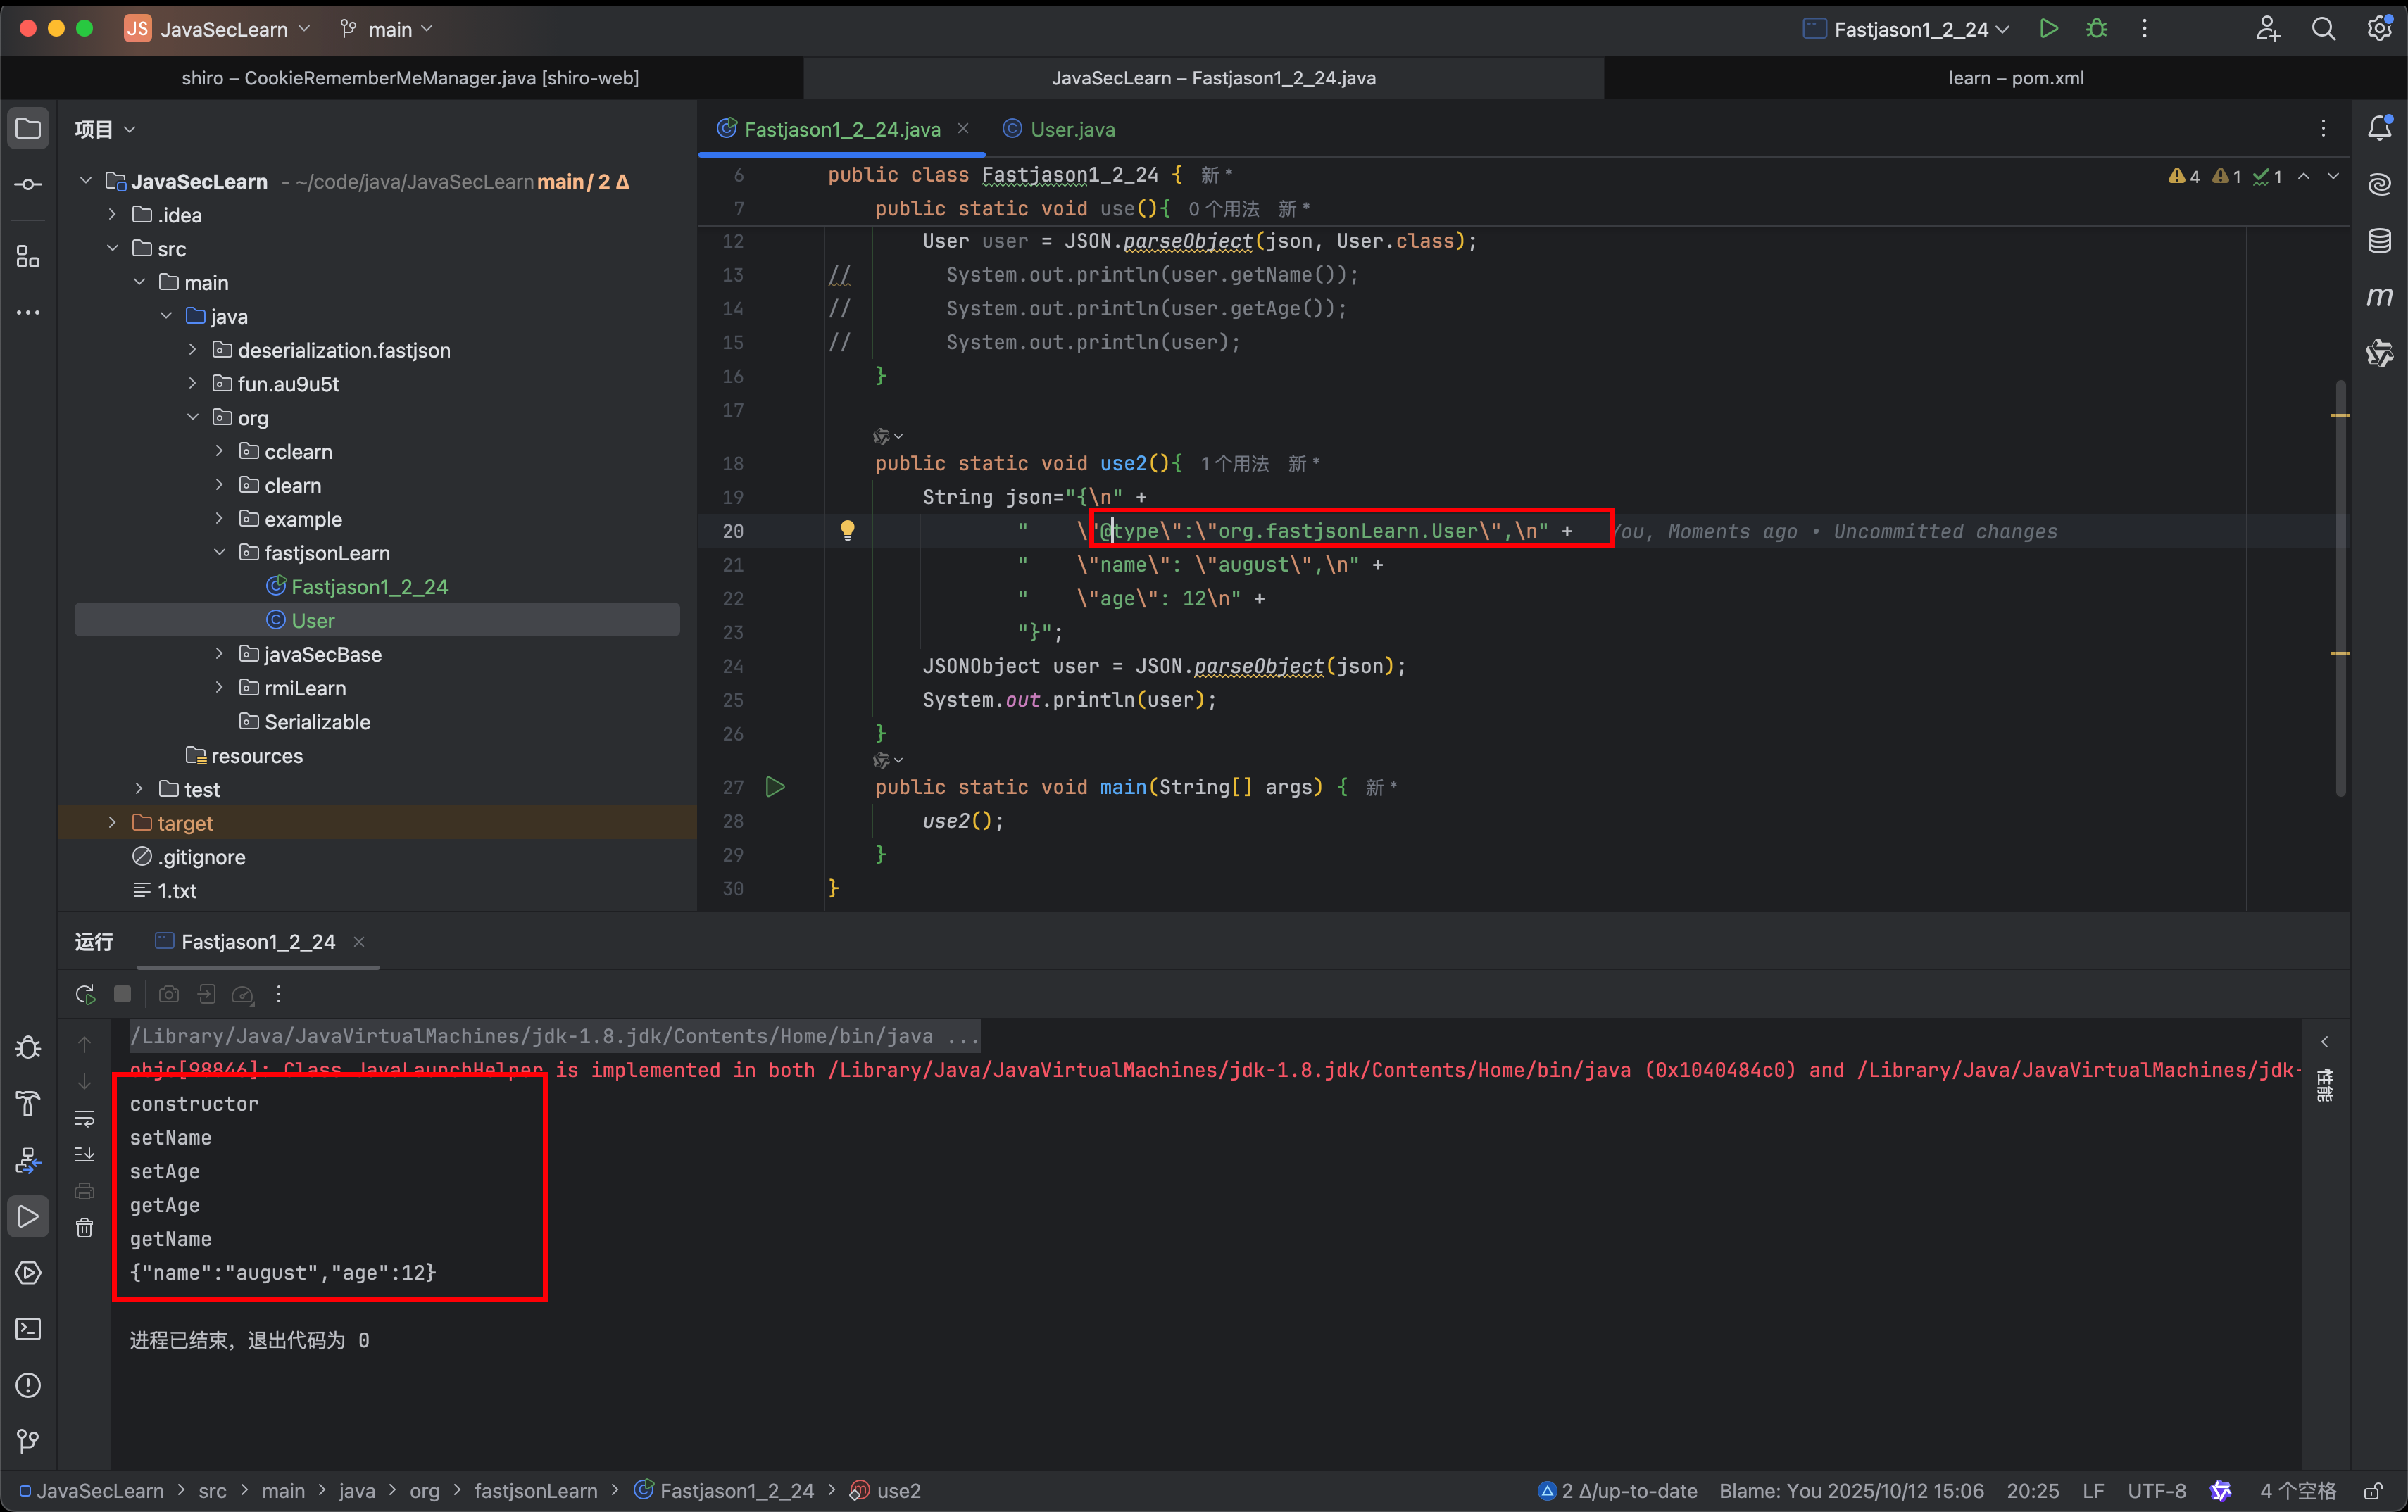Open the Notifications bell icon

(2379, 128)
